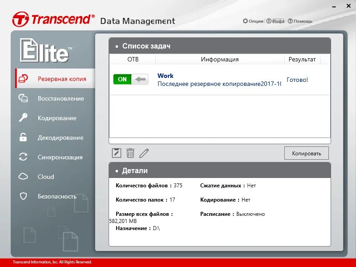
Task: Open the Резервная копия section
Action: click(55, 79)
